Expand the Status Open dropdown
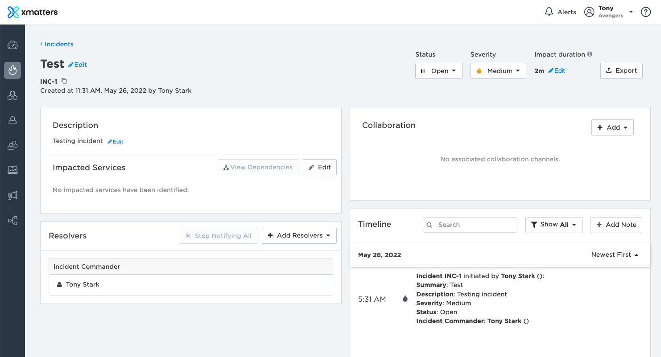The height and width of the screenshot is (357, 661). 439,71
